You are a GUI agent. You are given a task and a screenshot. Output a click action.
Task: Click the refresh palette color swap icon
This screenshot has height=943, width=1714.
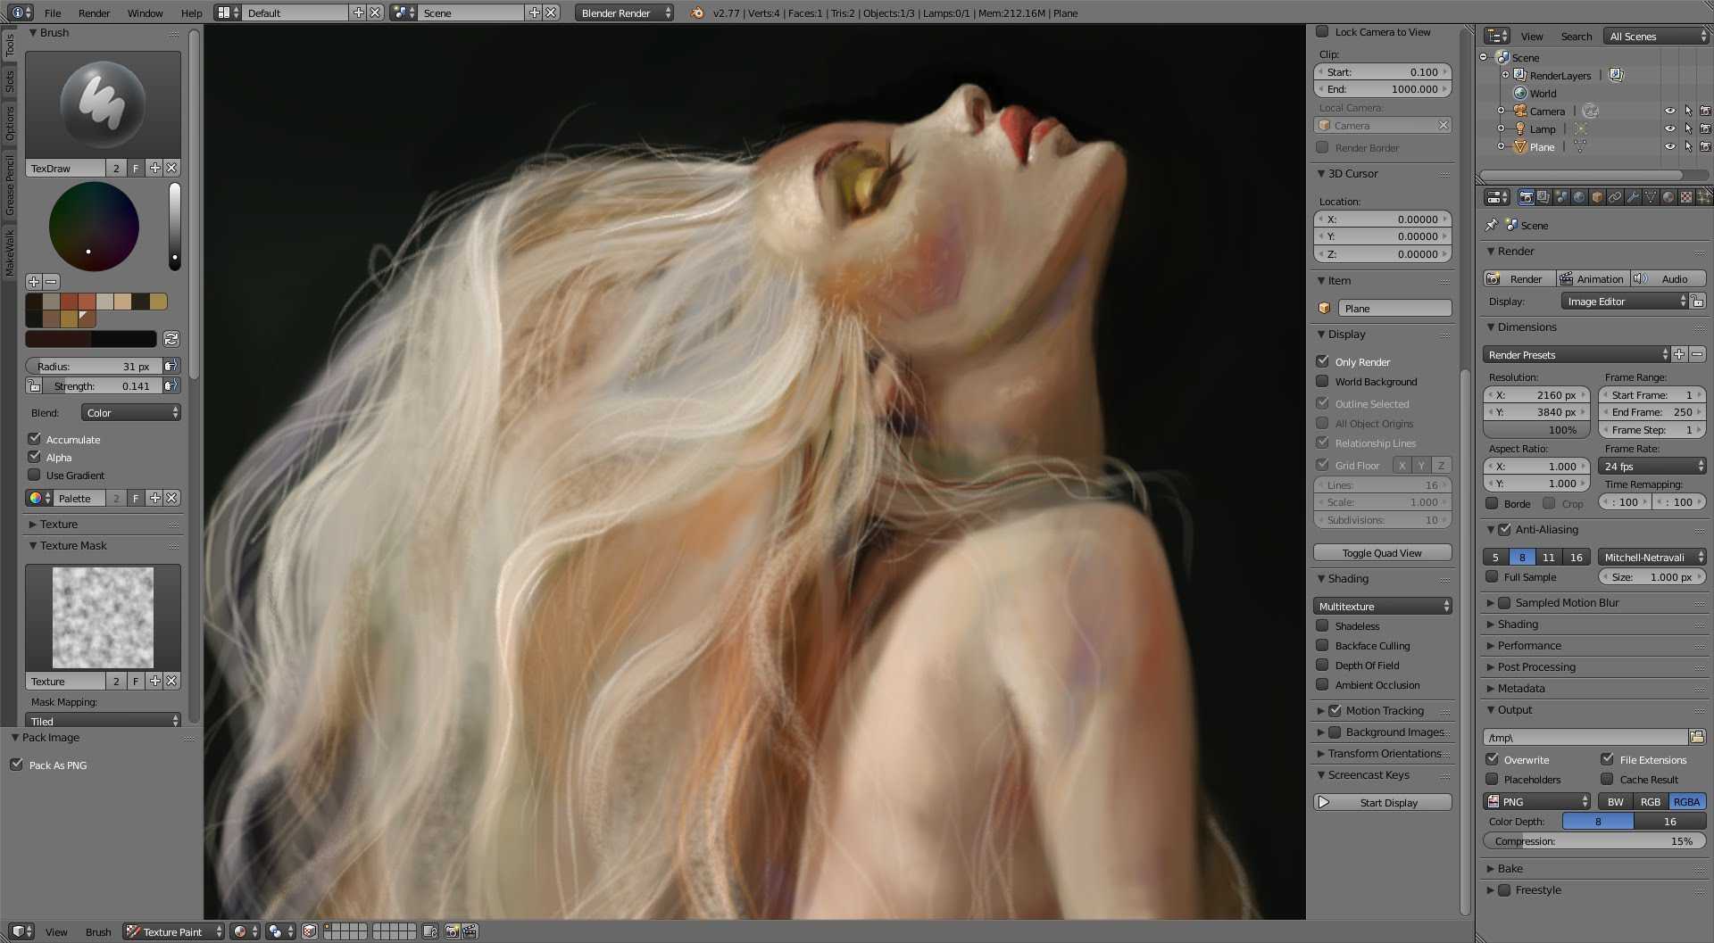pyautogui.click(x=171, y=339)
